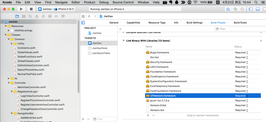The width and height of the screenshot is (266, 122).
Task: Collapse the NavigationBar folder
Action: tap(12, 113)
